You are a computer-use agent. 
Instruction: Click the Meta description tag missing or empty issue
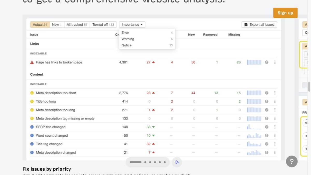point(65,118)
